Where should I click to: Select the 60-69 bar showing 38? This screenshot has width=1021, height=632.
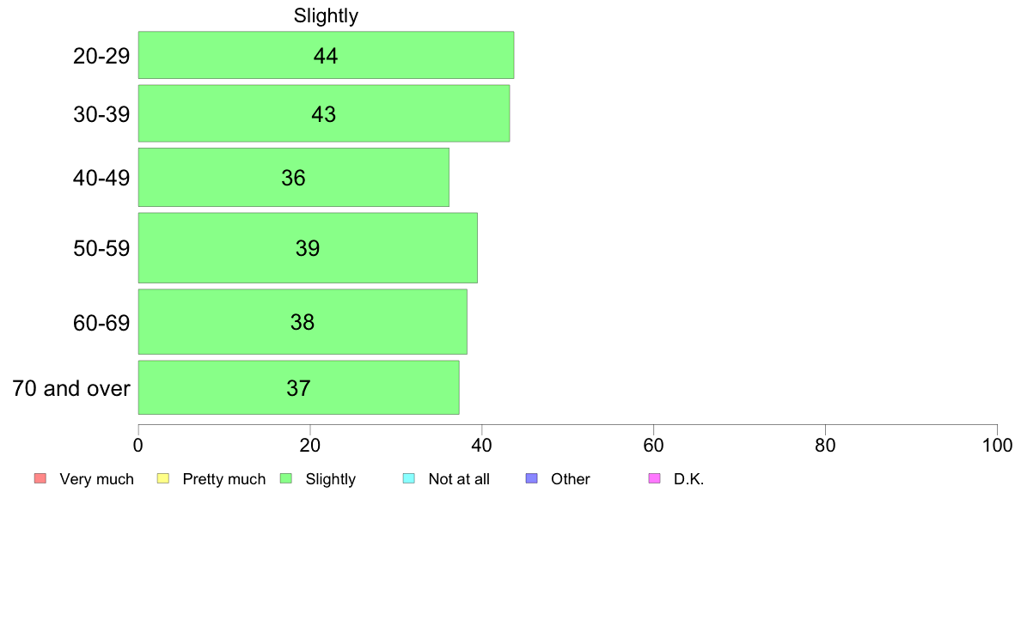click(303, 321)
